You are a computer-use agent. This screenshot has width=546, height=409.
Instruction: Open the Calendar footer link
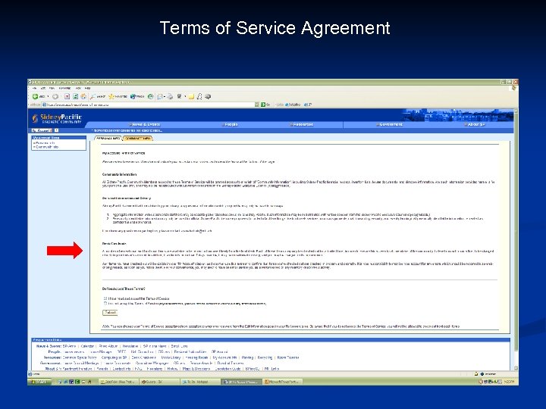tap(87, 346)
